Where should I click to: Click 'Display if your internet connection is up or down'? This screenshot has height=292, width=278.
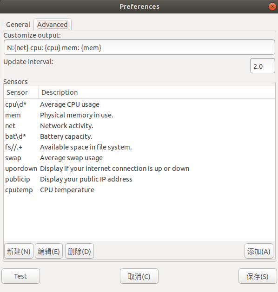point(115,169)
